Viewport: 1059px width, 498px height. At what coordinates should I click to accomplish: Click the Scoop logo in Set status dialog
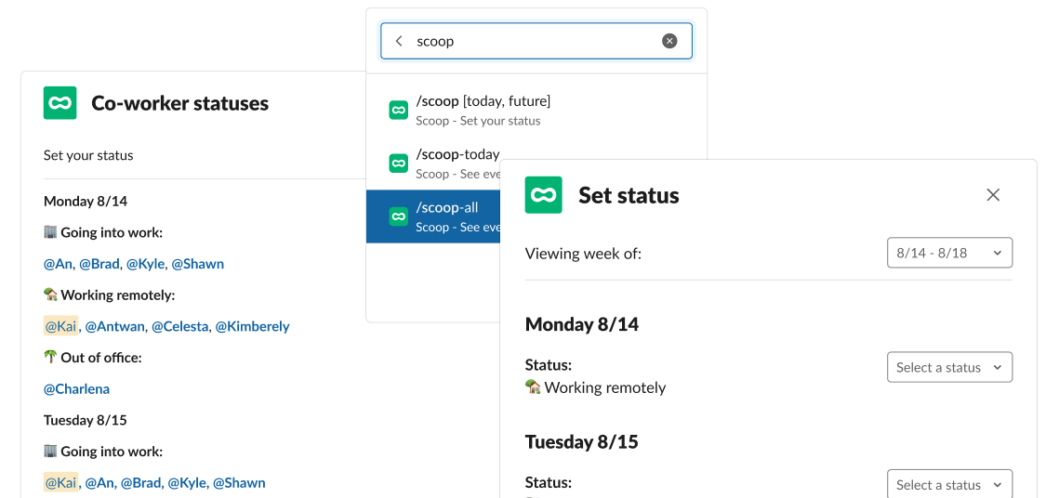point(544,195)
